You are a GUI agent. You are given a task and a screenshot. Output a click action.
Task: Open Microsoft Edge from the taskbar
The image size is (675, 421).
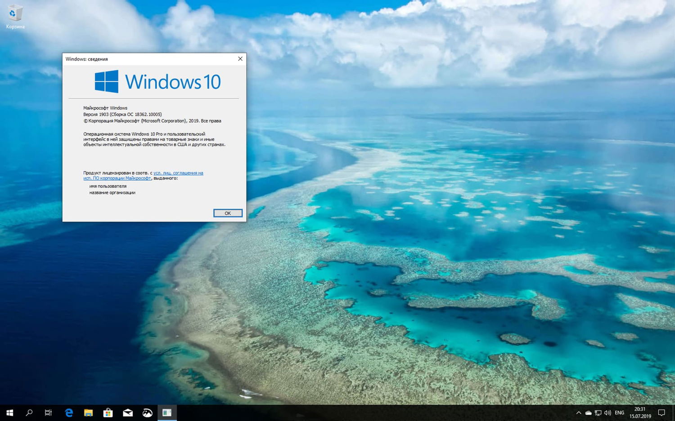(x=68, y=412)
